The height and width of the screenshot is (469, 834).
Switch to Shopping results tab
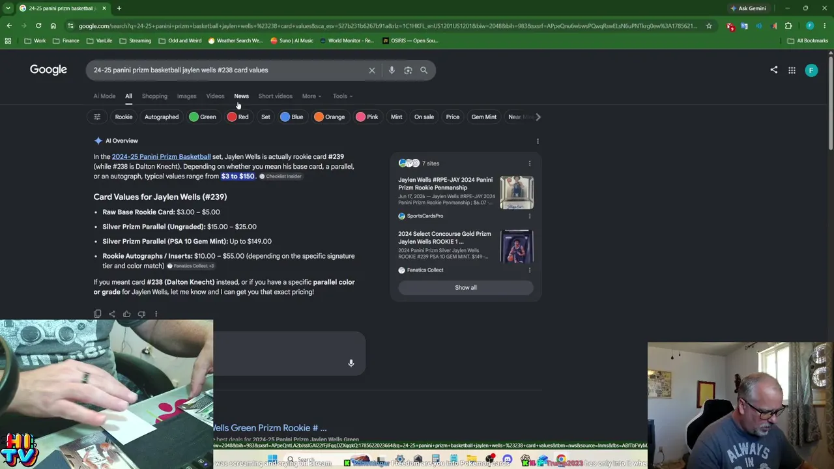click(x=154, y=96)
